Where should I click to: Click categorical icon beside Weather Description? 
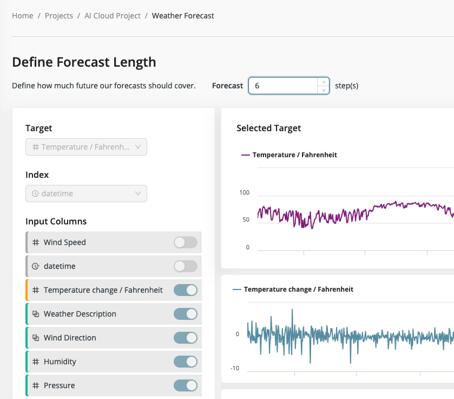click(36, 314)
